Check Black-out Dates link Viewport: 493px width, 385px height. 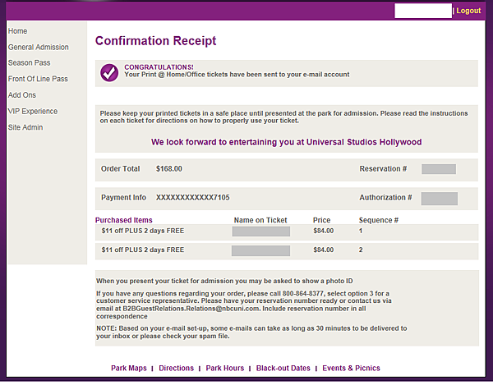click(283, 368)
